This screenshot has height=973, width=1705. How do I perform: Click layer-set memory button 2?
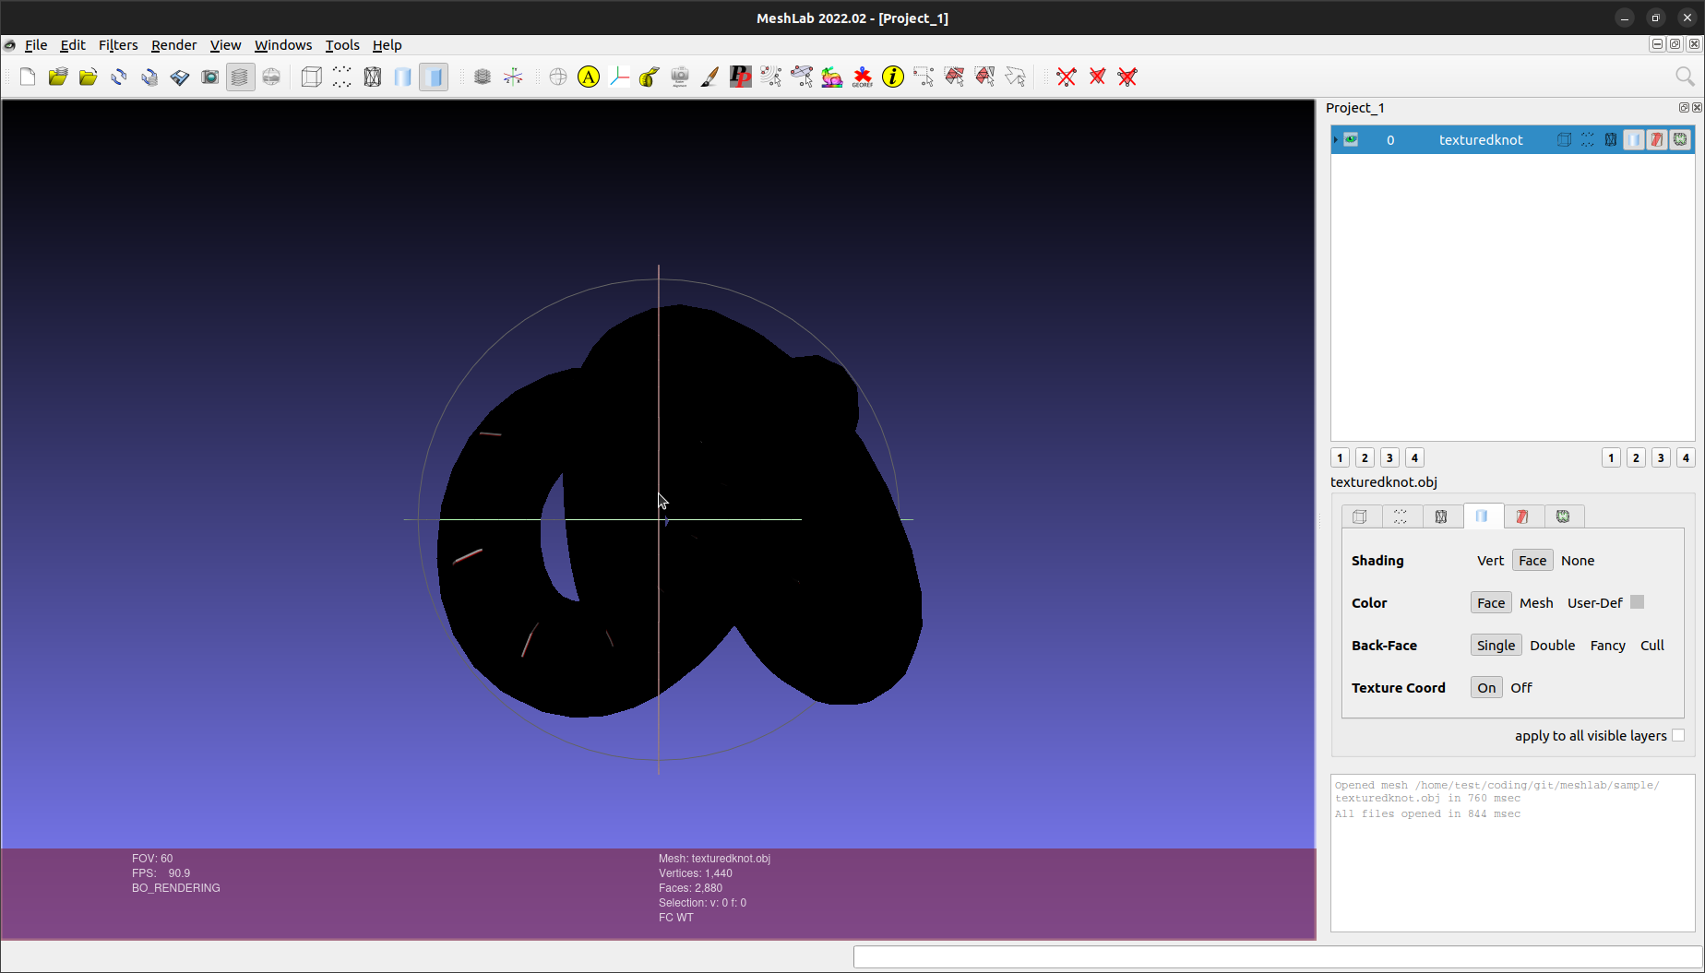tap(1365, 457)
